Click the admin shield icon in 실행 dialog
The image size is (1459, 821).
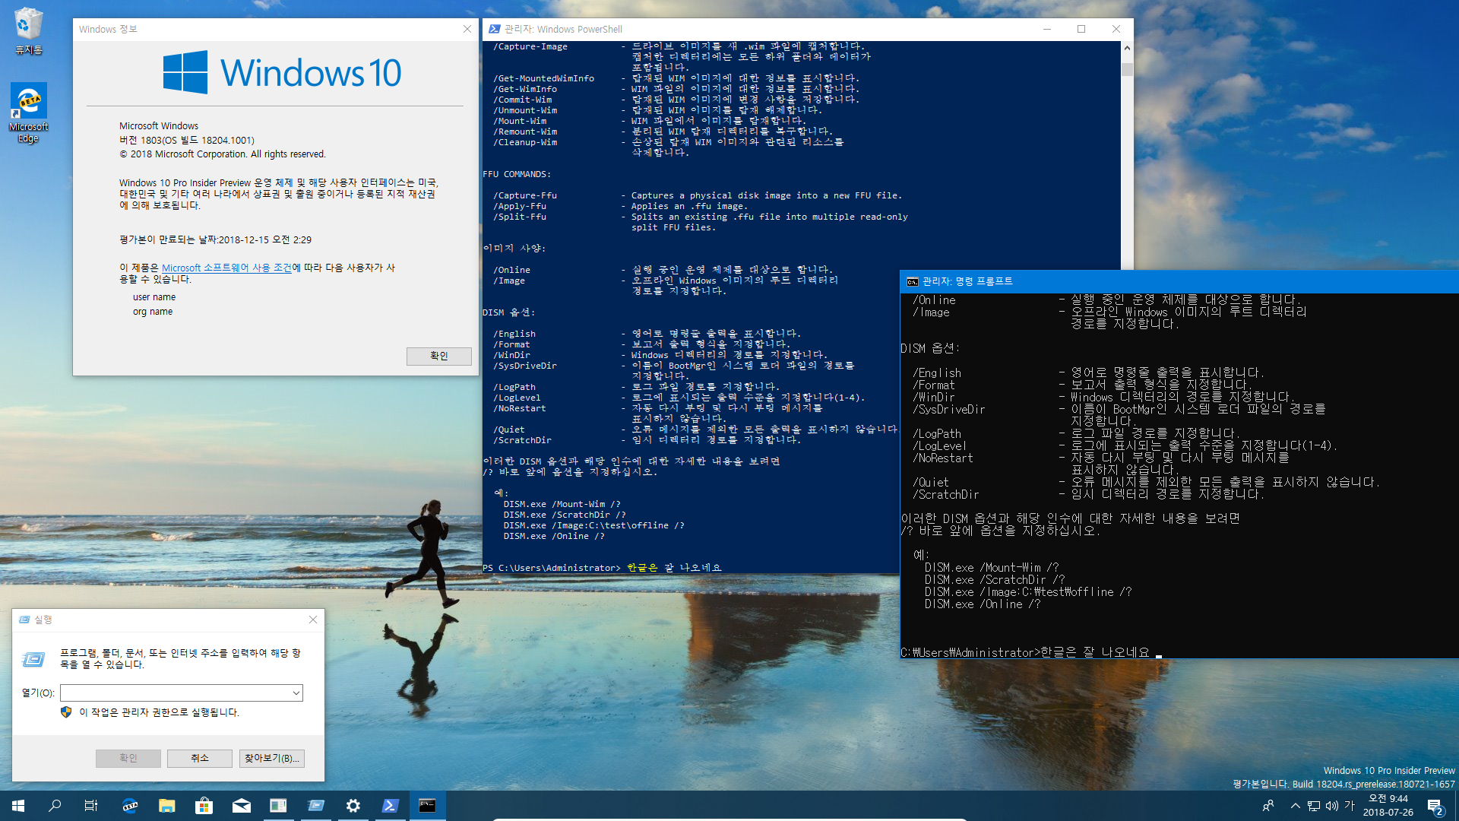(x=66, y=712)
